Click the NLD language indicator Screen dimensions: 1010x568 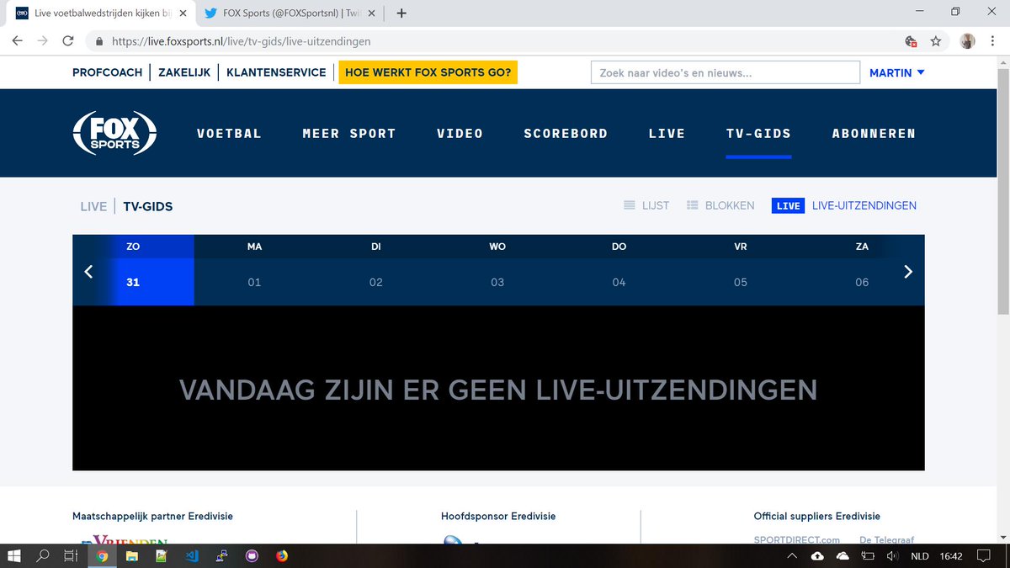tap(918, 555)
